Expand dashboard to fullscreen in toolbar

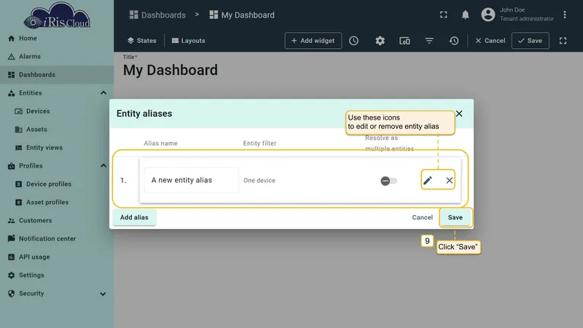click(563, 41)
